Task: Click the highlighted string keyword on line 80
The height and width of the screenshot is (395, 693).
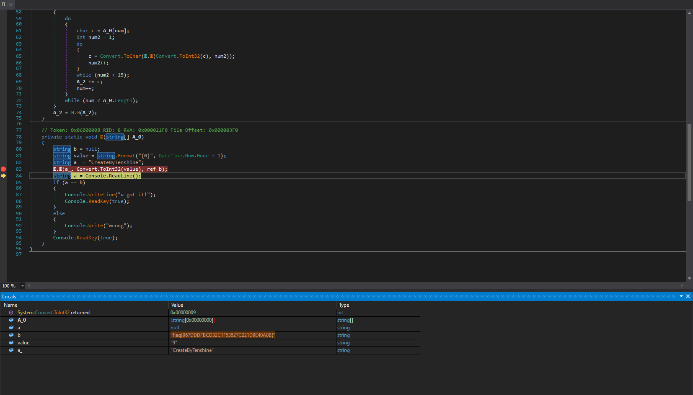Action: pyautogui.click(x=62, y=149)
